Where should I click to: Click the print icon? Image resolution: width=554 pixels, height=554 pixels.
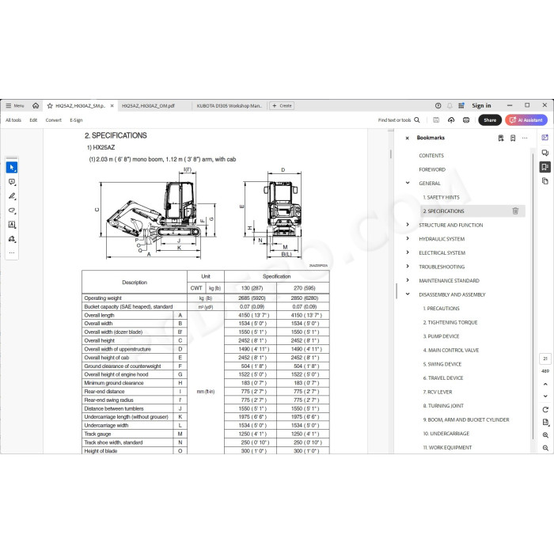tap(466, 120)
